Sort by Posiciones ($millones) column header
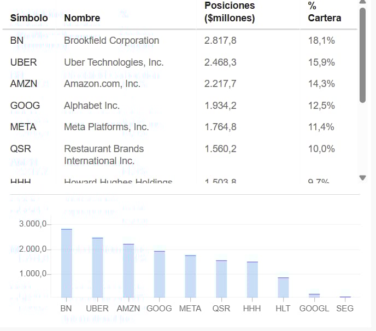 [x=230, y=11]
